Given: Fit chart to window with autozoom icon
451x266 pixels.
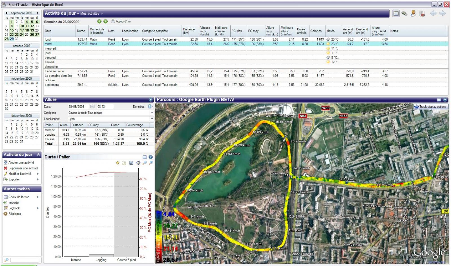Looking at the screenshot, I should point(138,163).
